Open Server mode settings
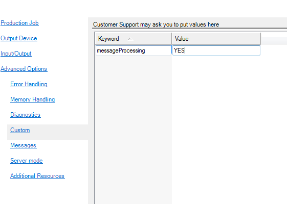This screenshot has height=204, width=287. 27,161
